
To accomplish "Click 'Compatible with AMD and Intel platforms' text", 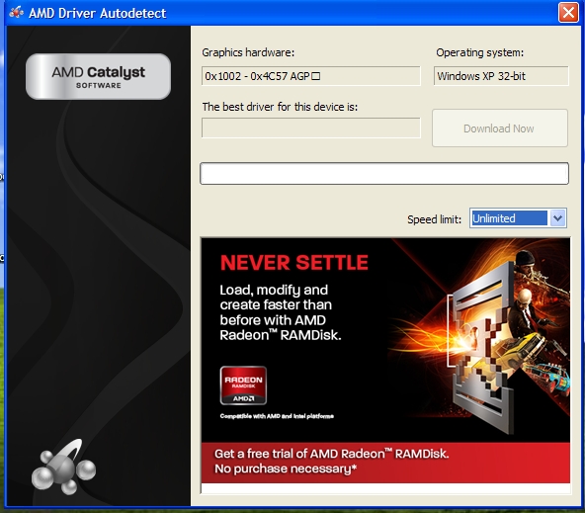I will click(x=277, y=416).
